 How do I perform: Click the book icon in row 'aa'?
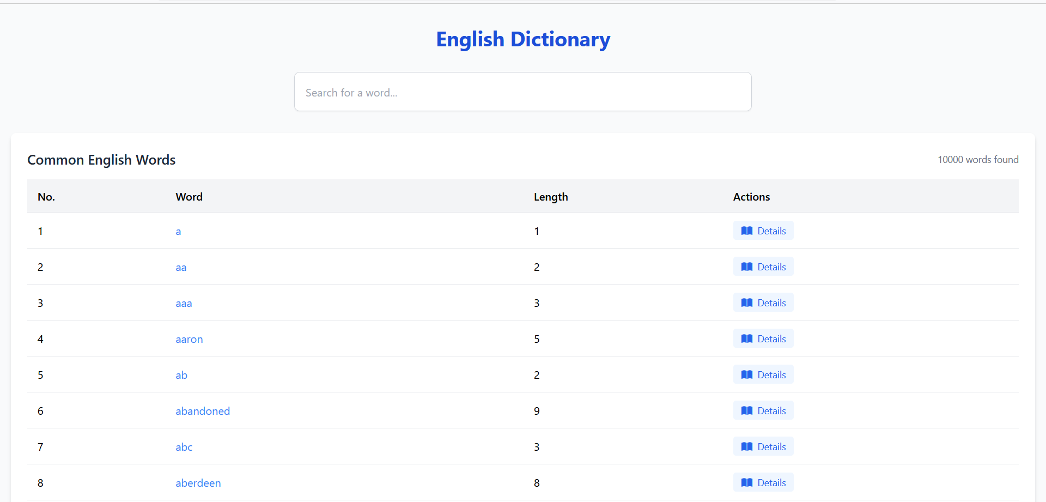747,267
